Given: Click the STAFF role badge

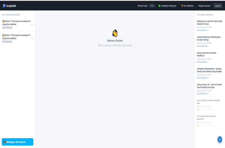Looking at the screenshot, I should click(x=152, y=6).
